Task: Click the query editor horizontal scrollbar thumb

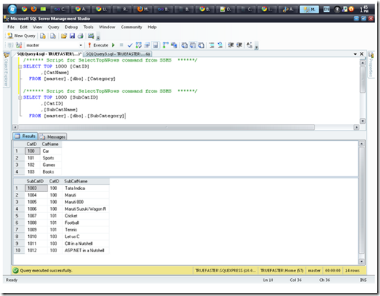Action: coord(166,128)
